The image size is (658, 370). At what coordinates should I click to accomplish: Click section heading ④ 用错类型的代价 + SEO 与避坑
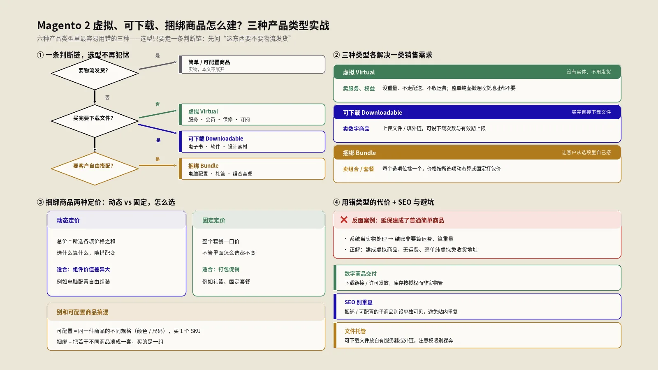pos(383,202)
